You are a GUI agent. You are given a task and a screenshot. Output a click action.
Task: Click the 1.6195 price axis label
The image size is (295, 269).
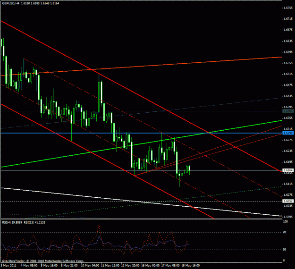288,162
